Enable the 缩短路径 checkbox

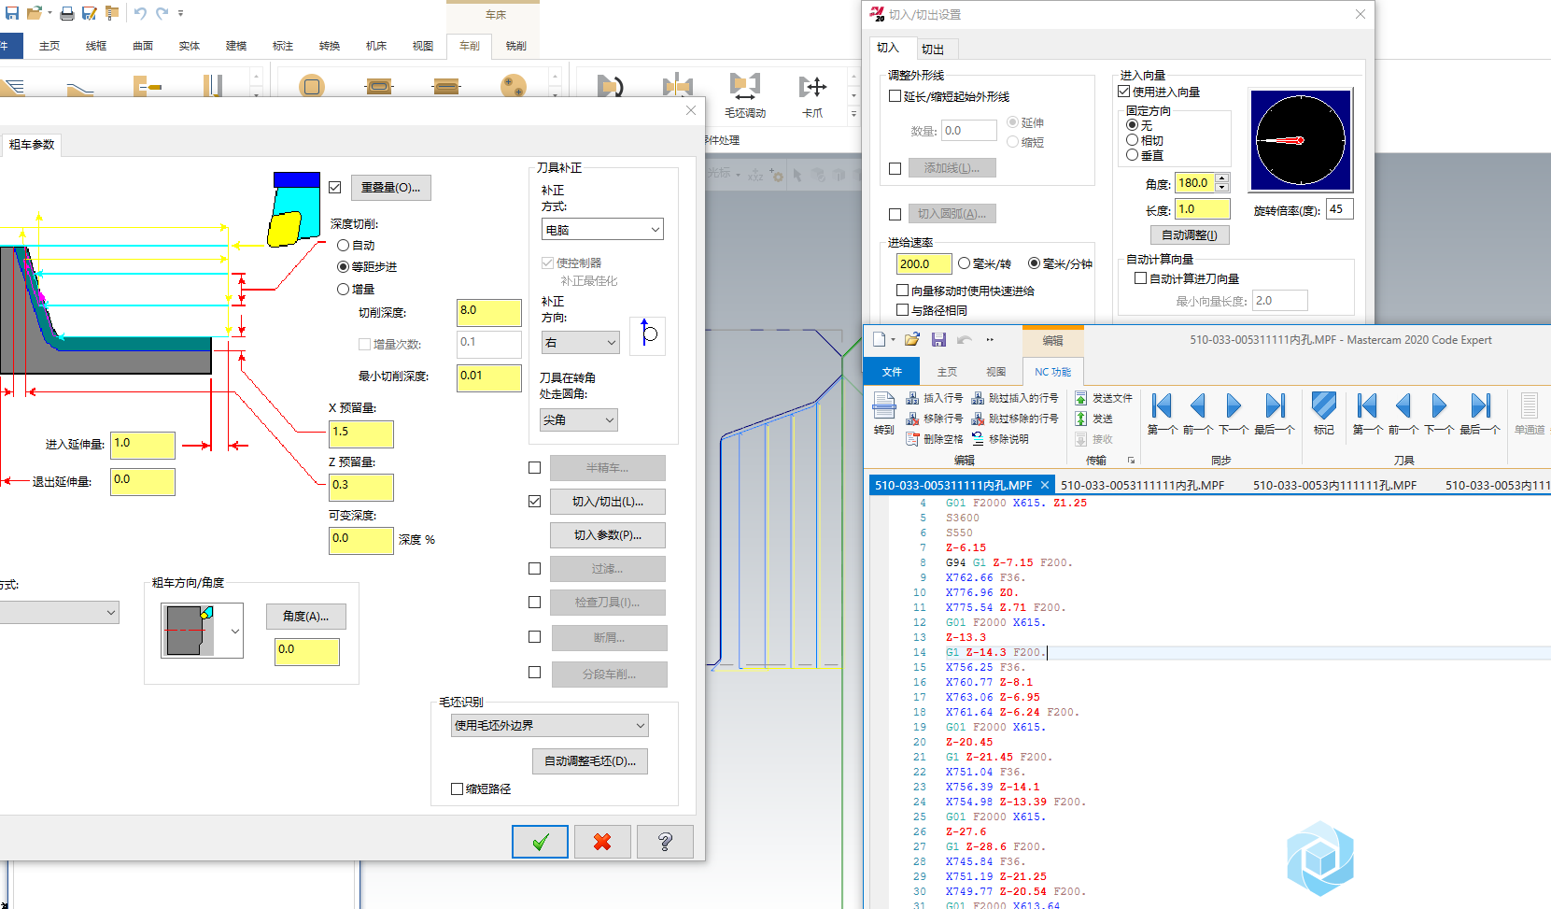coord(457,788)
